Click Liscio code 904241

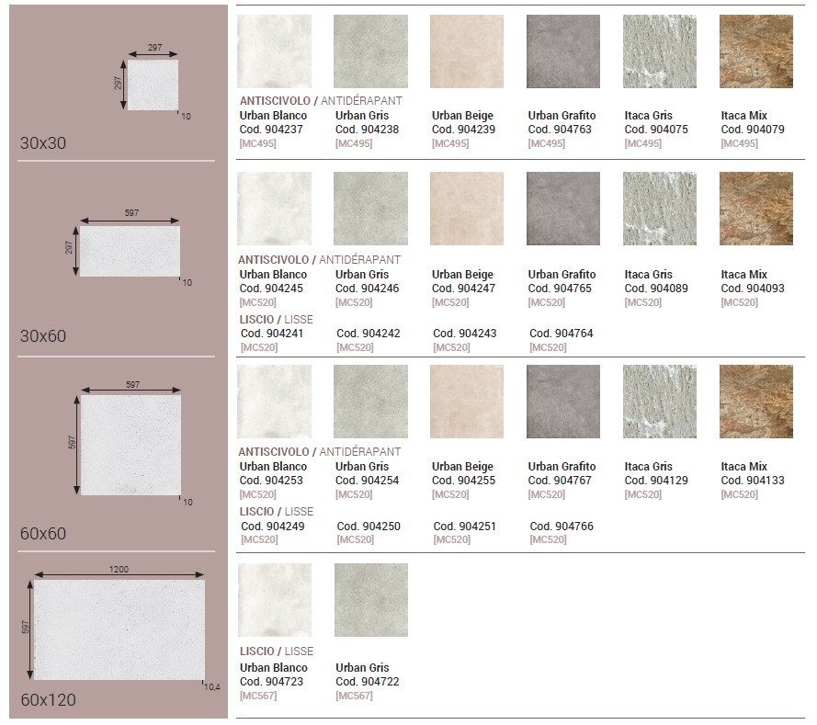pos(272,334)
